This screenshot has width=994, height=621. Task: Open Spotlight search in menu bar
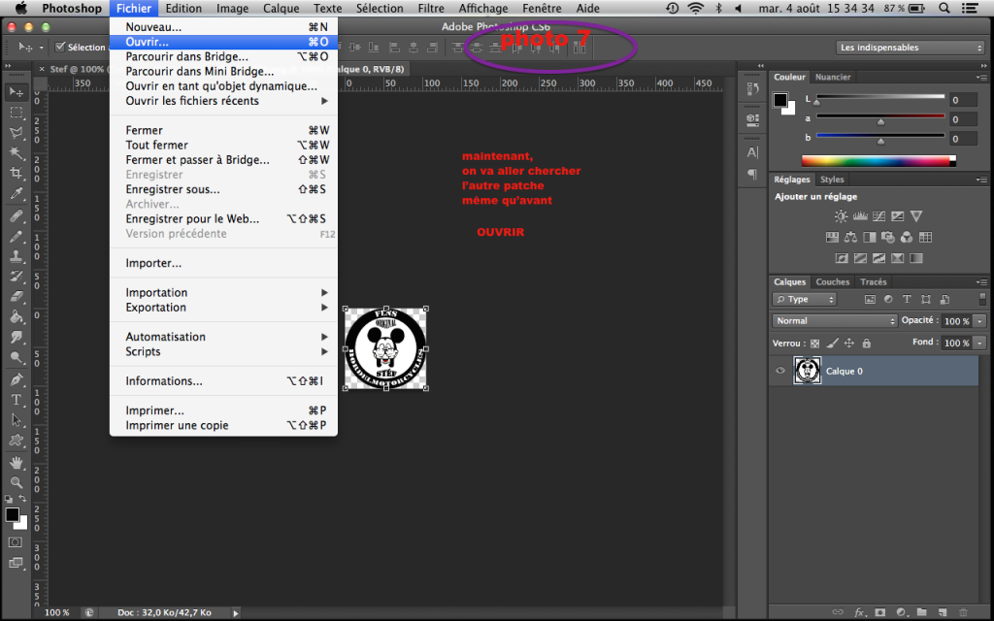click(x=944, y=8)
